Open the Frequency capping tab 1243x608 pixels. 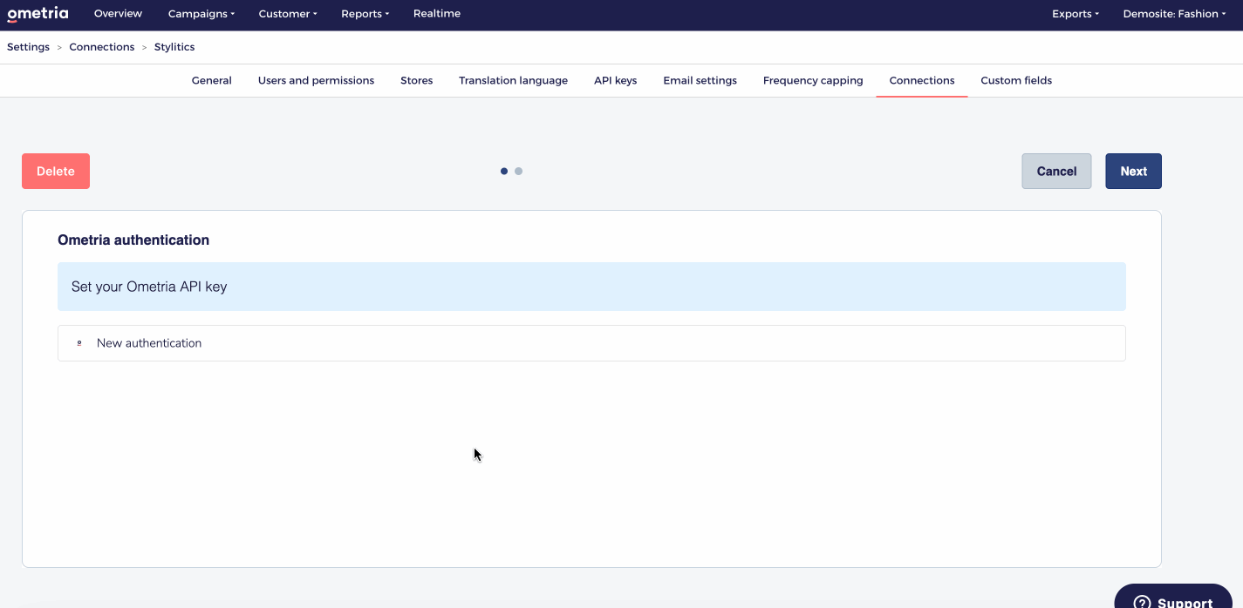point(813,80)
